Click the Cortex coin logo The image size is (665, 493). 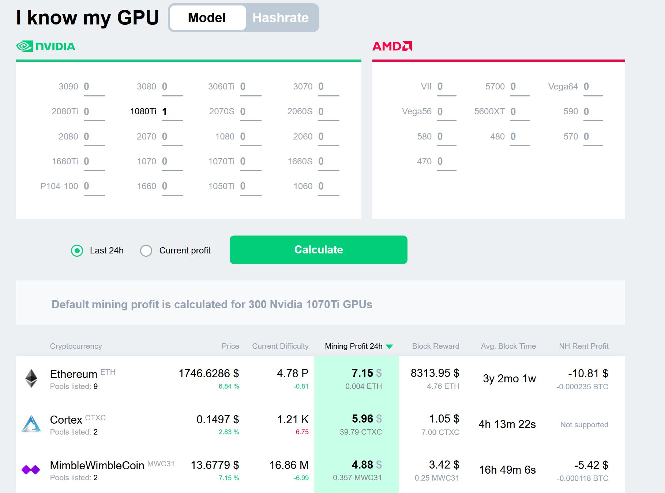coord(31,424)
